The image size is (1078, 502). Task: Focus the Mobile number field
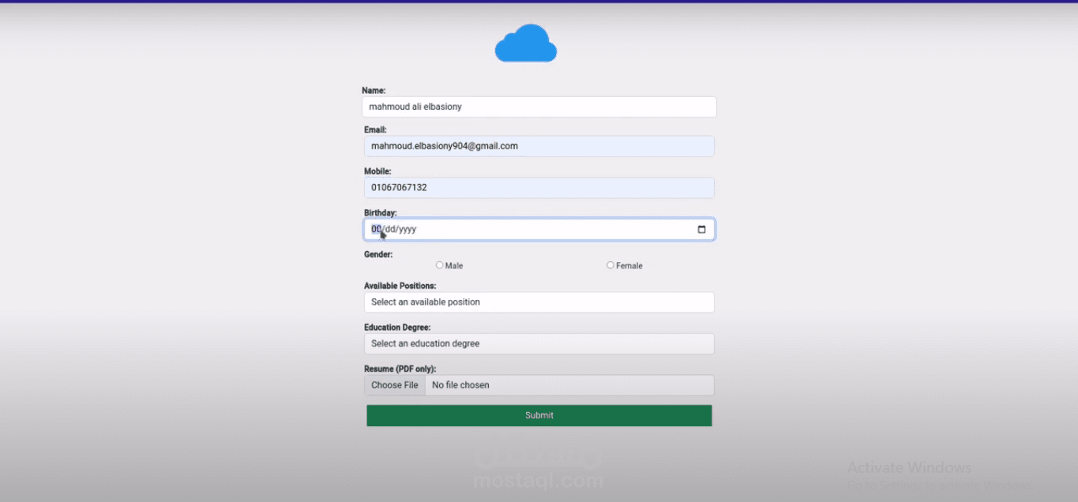coord(539,187)
